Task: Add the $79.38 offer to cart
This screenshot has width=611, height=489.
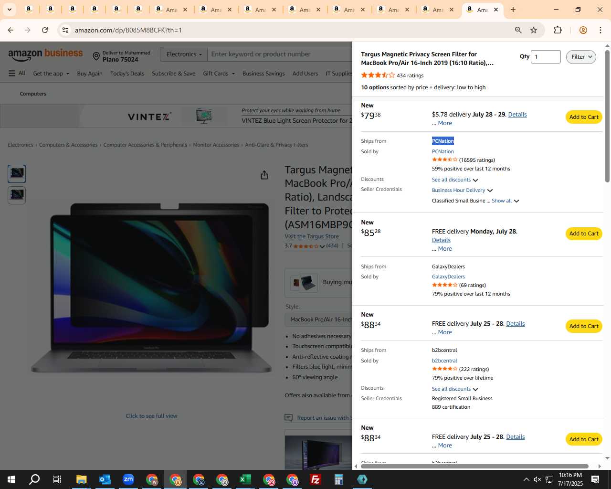Action: point(584,117)
